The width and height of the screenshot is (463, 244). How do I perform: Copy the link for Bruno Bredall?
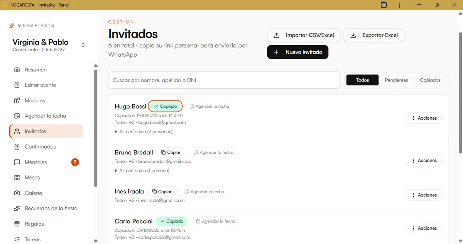[171, 152]
